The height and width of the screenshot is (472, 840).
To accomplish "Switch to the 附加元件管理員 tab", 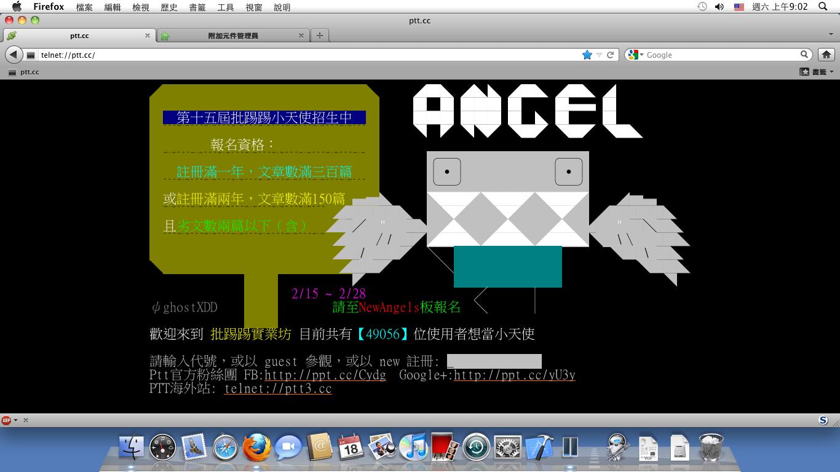I will point(232,36).
